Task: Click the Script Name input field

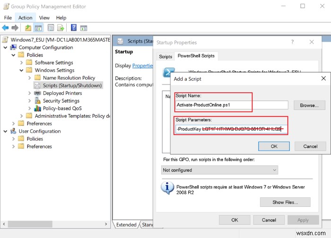Action: 232,105
